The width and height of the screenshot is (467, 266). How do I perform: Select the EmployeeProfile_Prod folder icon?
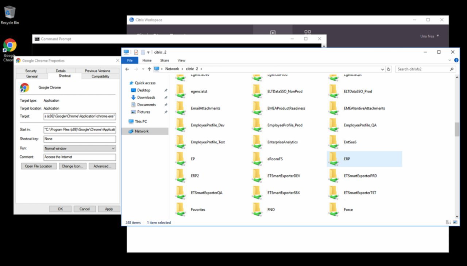(257, 125)
